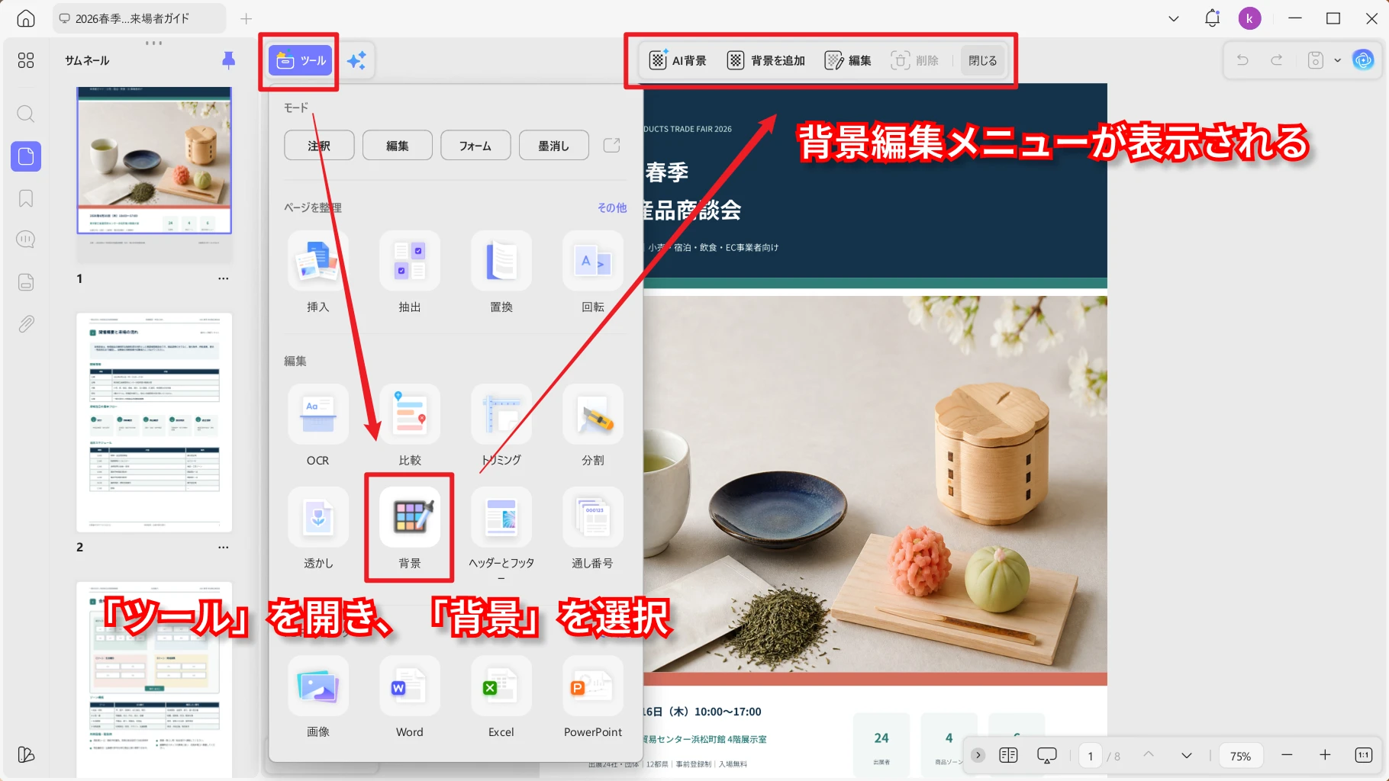The image size is (1389, 781).
Task: Select the 回転 rotate pages tool
Action: 593,272
